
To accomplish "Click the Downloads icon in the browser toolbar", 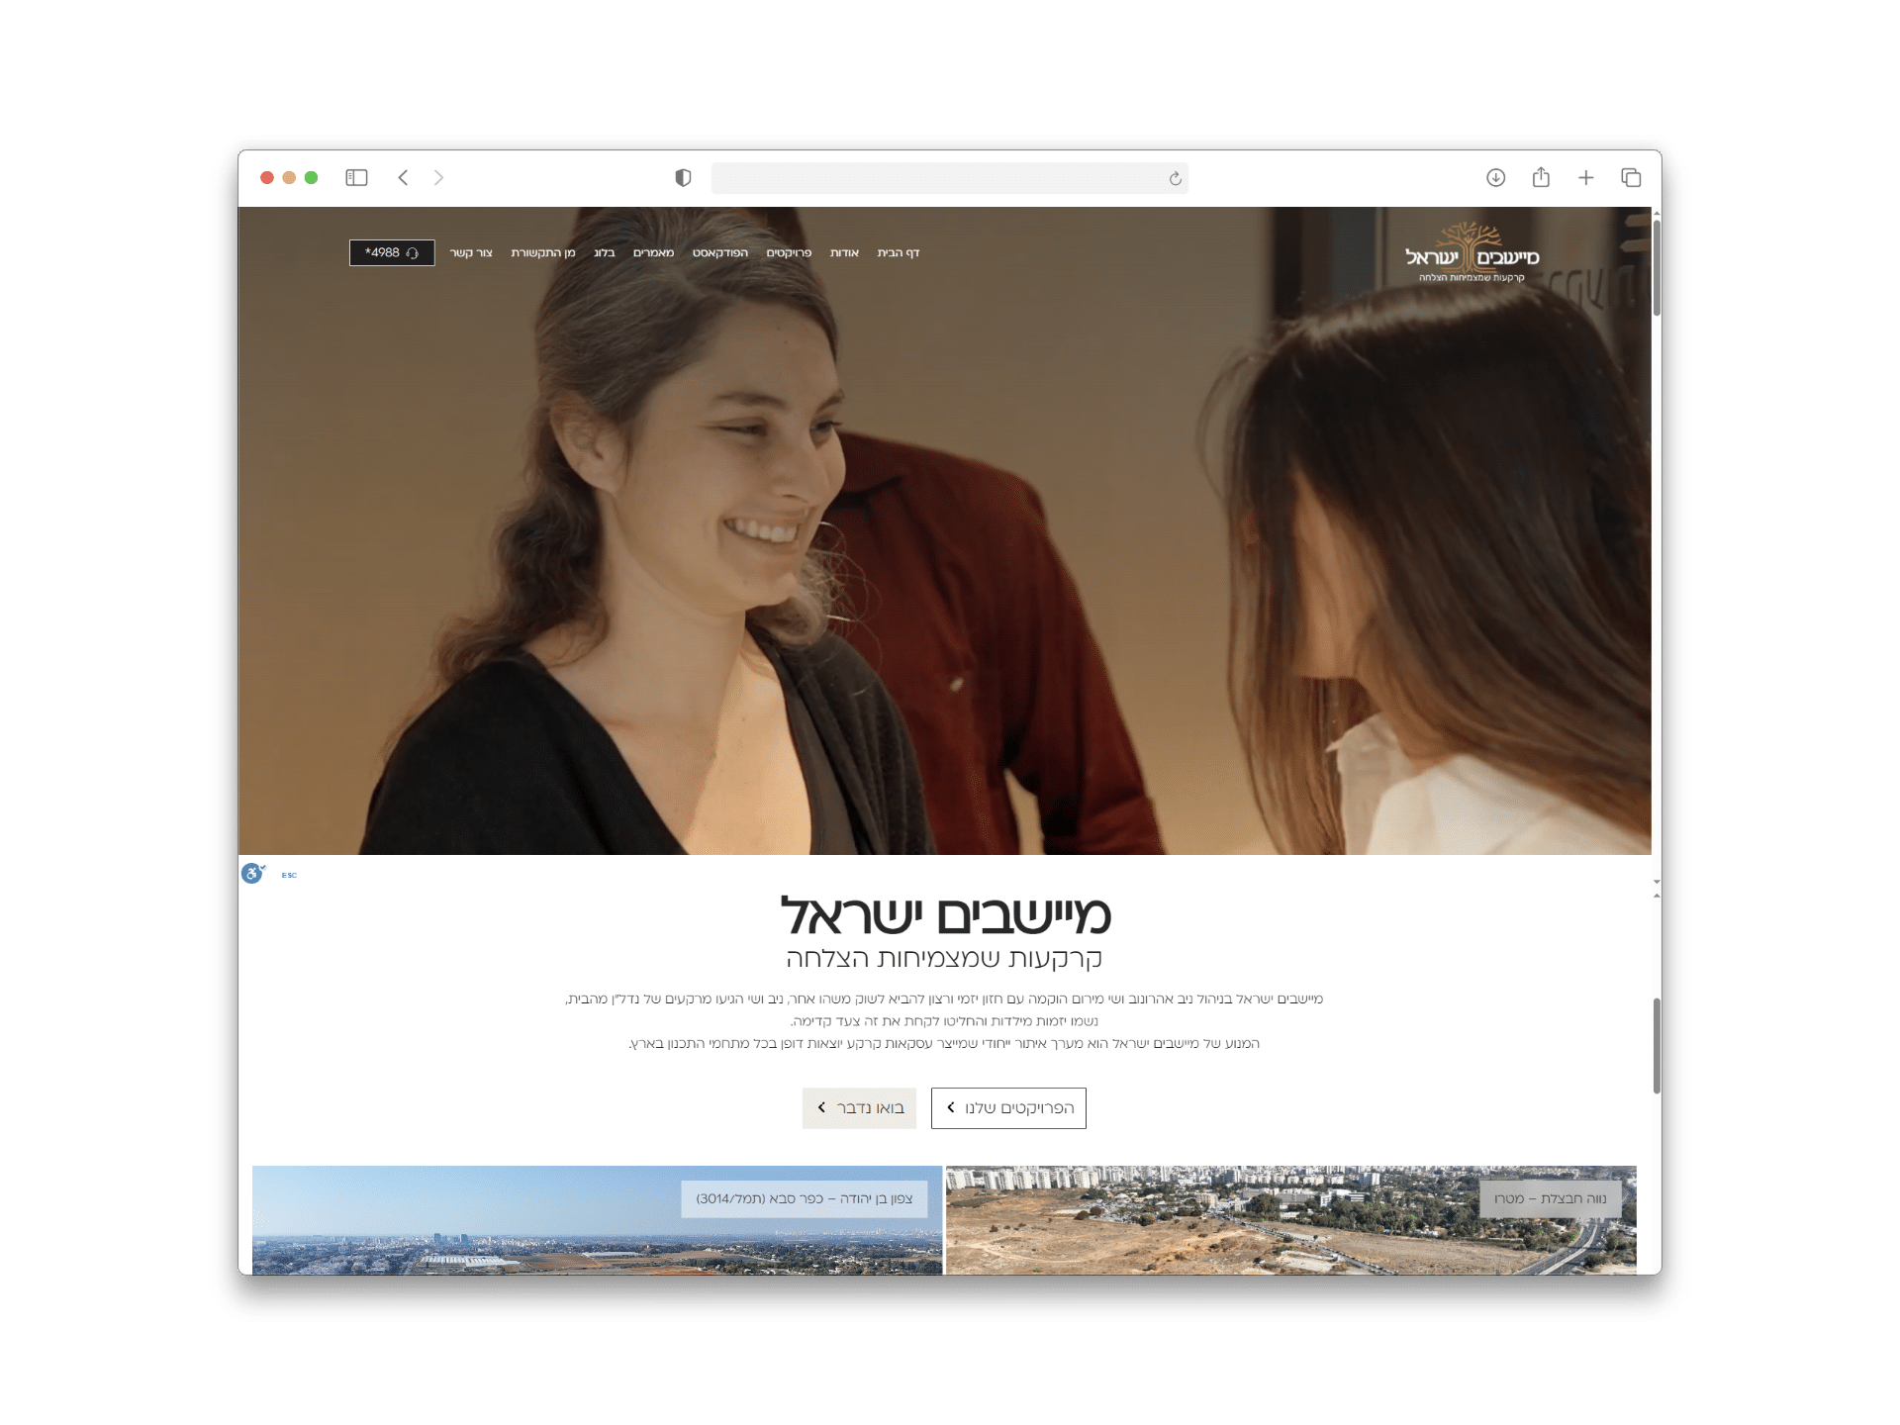I will coord(1497,177).
